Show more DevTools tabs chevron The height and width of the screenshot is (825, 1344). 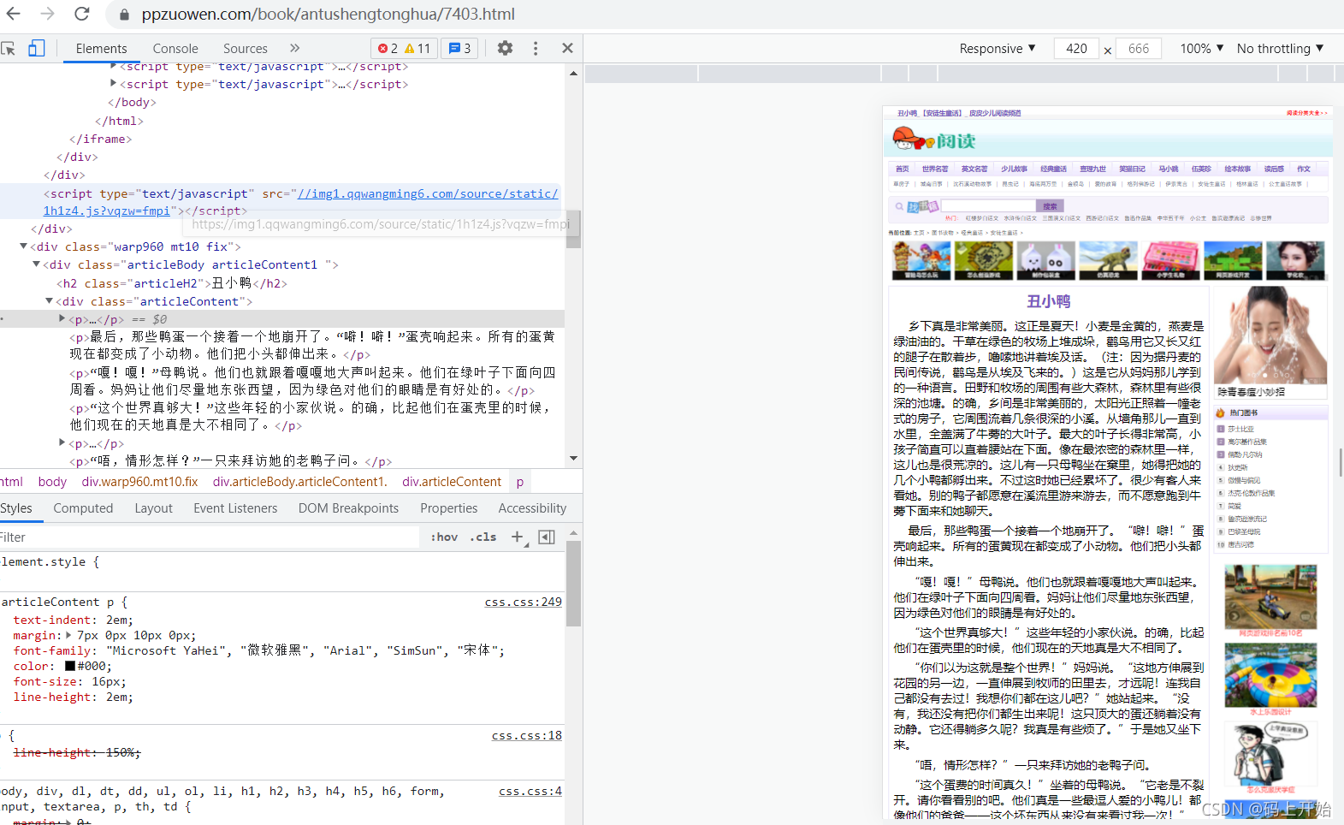(295, 48)
